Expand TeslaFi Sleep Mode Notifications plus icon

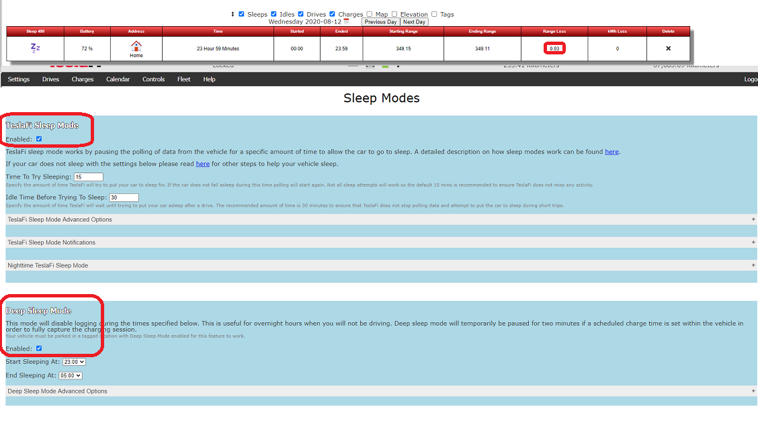753,242
